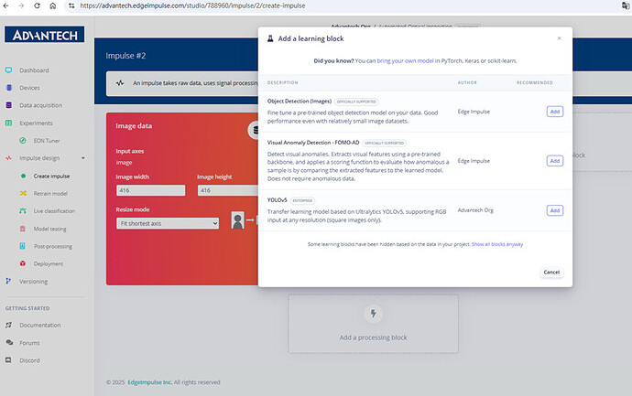Click Add a processing block card
This screenshot has height=396, width=632.
point(373,324)
